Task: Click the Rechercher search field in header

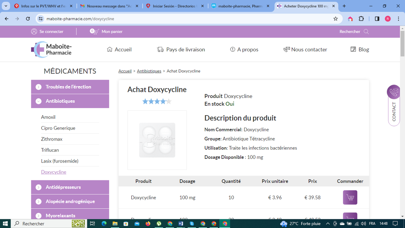Action: (350, 31)
